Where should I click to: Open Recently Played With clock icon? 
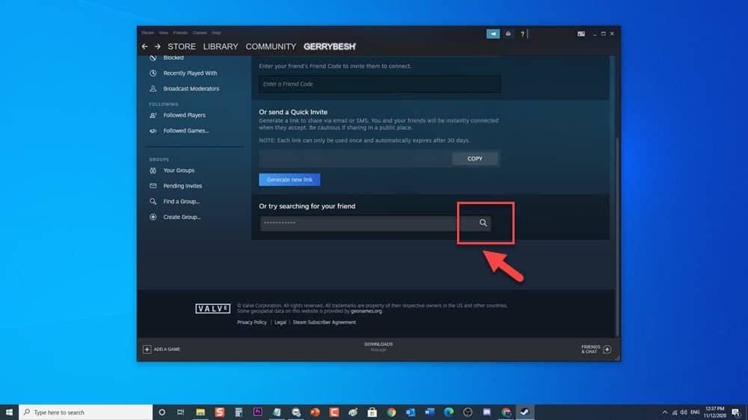click(153, 73)
